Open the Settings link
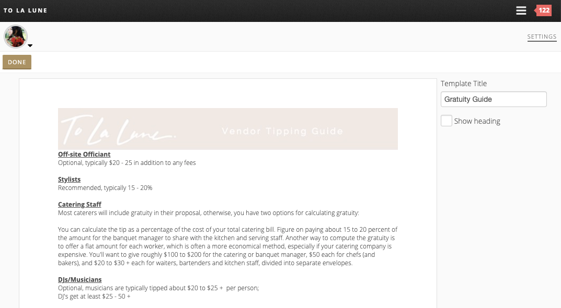 (542, 37)
